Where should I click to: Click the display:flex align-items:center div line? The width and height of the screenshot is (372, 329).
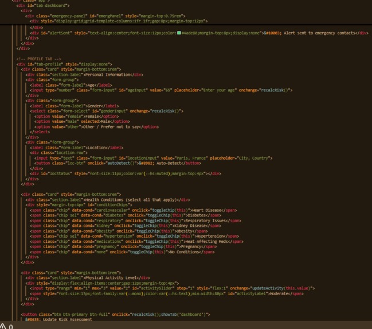click(x=102, y=284)
